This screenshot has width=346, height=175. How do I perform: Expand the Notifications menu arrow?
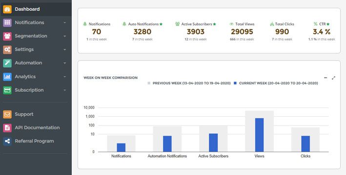(x=64, y=23)
